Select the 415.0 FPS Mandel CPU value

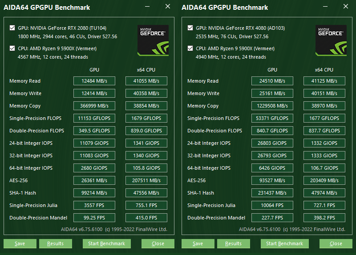[146, 218]
